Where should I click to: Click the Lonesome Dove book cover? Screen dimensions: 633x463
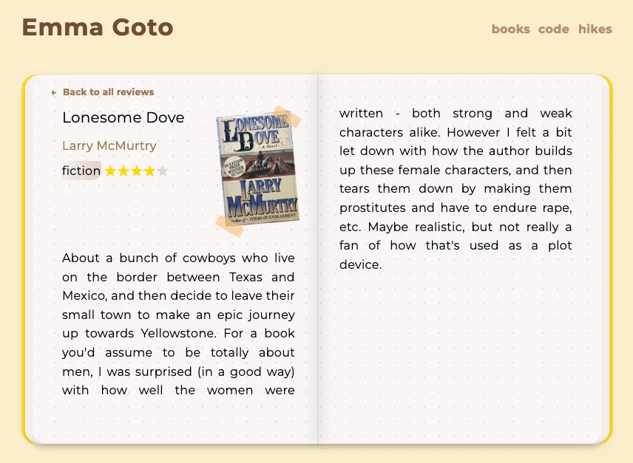tap(257, 169)
